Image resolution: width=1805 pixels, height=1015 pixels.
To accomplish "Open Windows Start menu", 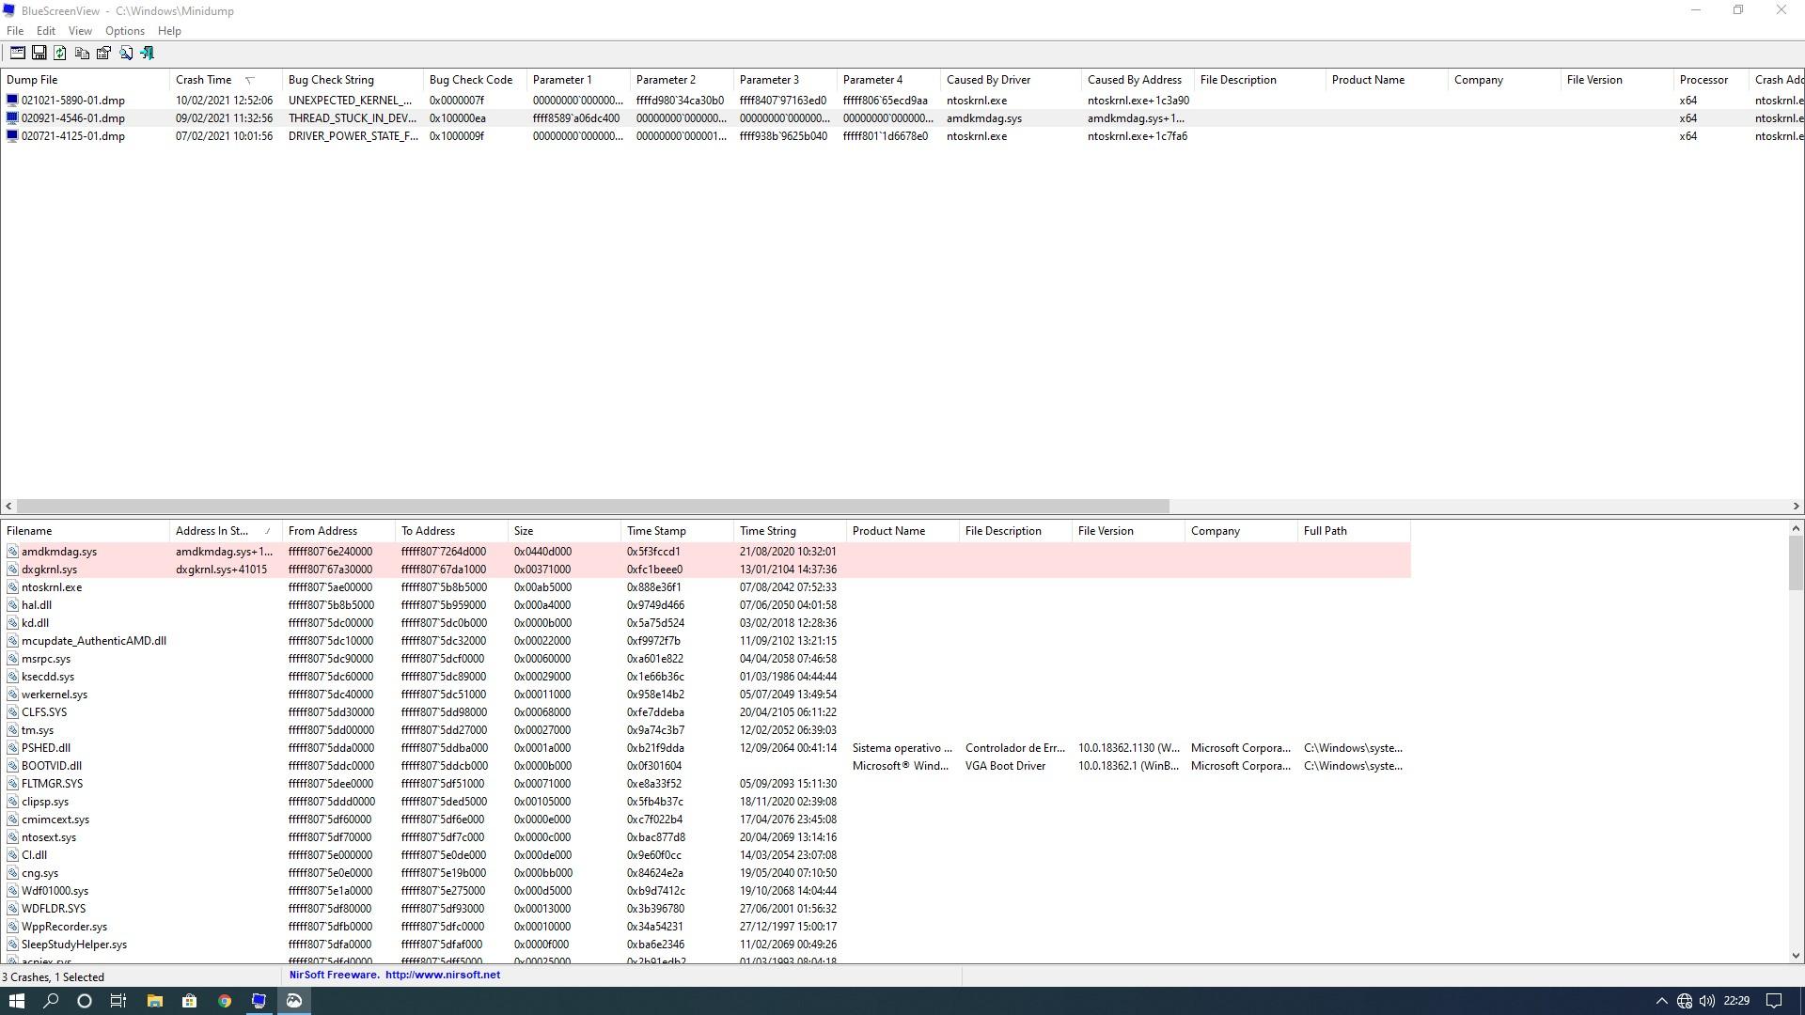I will pyautogui.click(x=17, y=1001).
